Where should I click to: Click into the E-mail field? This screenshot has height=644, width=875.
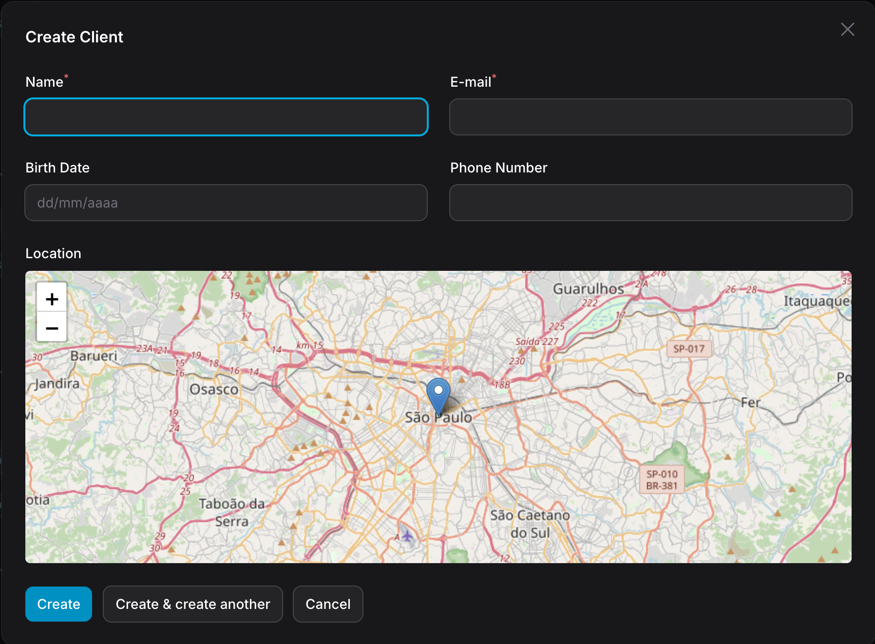[650, 117]
